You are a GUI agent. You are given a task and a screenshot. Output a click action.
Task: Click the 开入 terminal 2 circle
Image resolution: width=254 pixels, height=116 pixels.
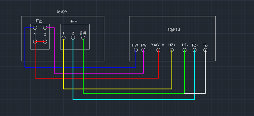pos(73,38)
